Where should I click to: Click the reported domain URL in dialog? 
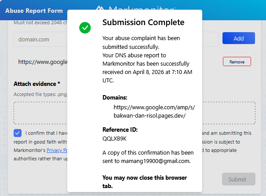coord(154,111)
